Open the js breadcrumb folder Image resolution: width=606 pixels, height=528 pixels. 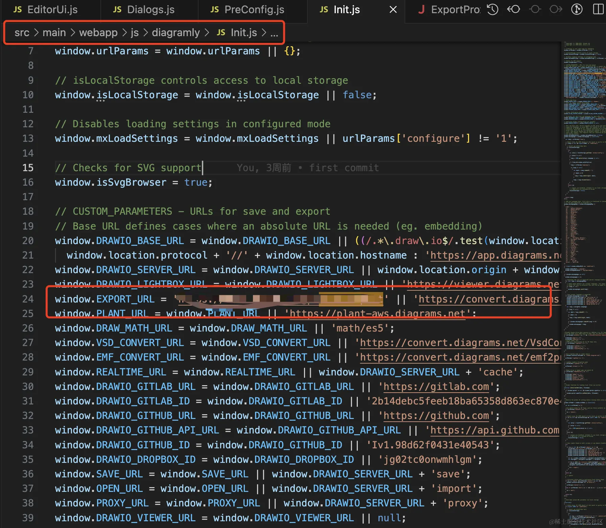point(135,33)
